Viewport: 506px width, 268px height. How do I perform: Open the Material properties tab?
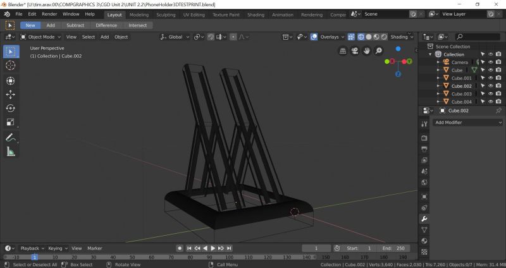tap(424, 241)
